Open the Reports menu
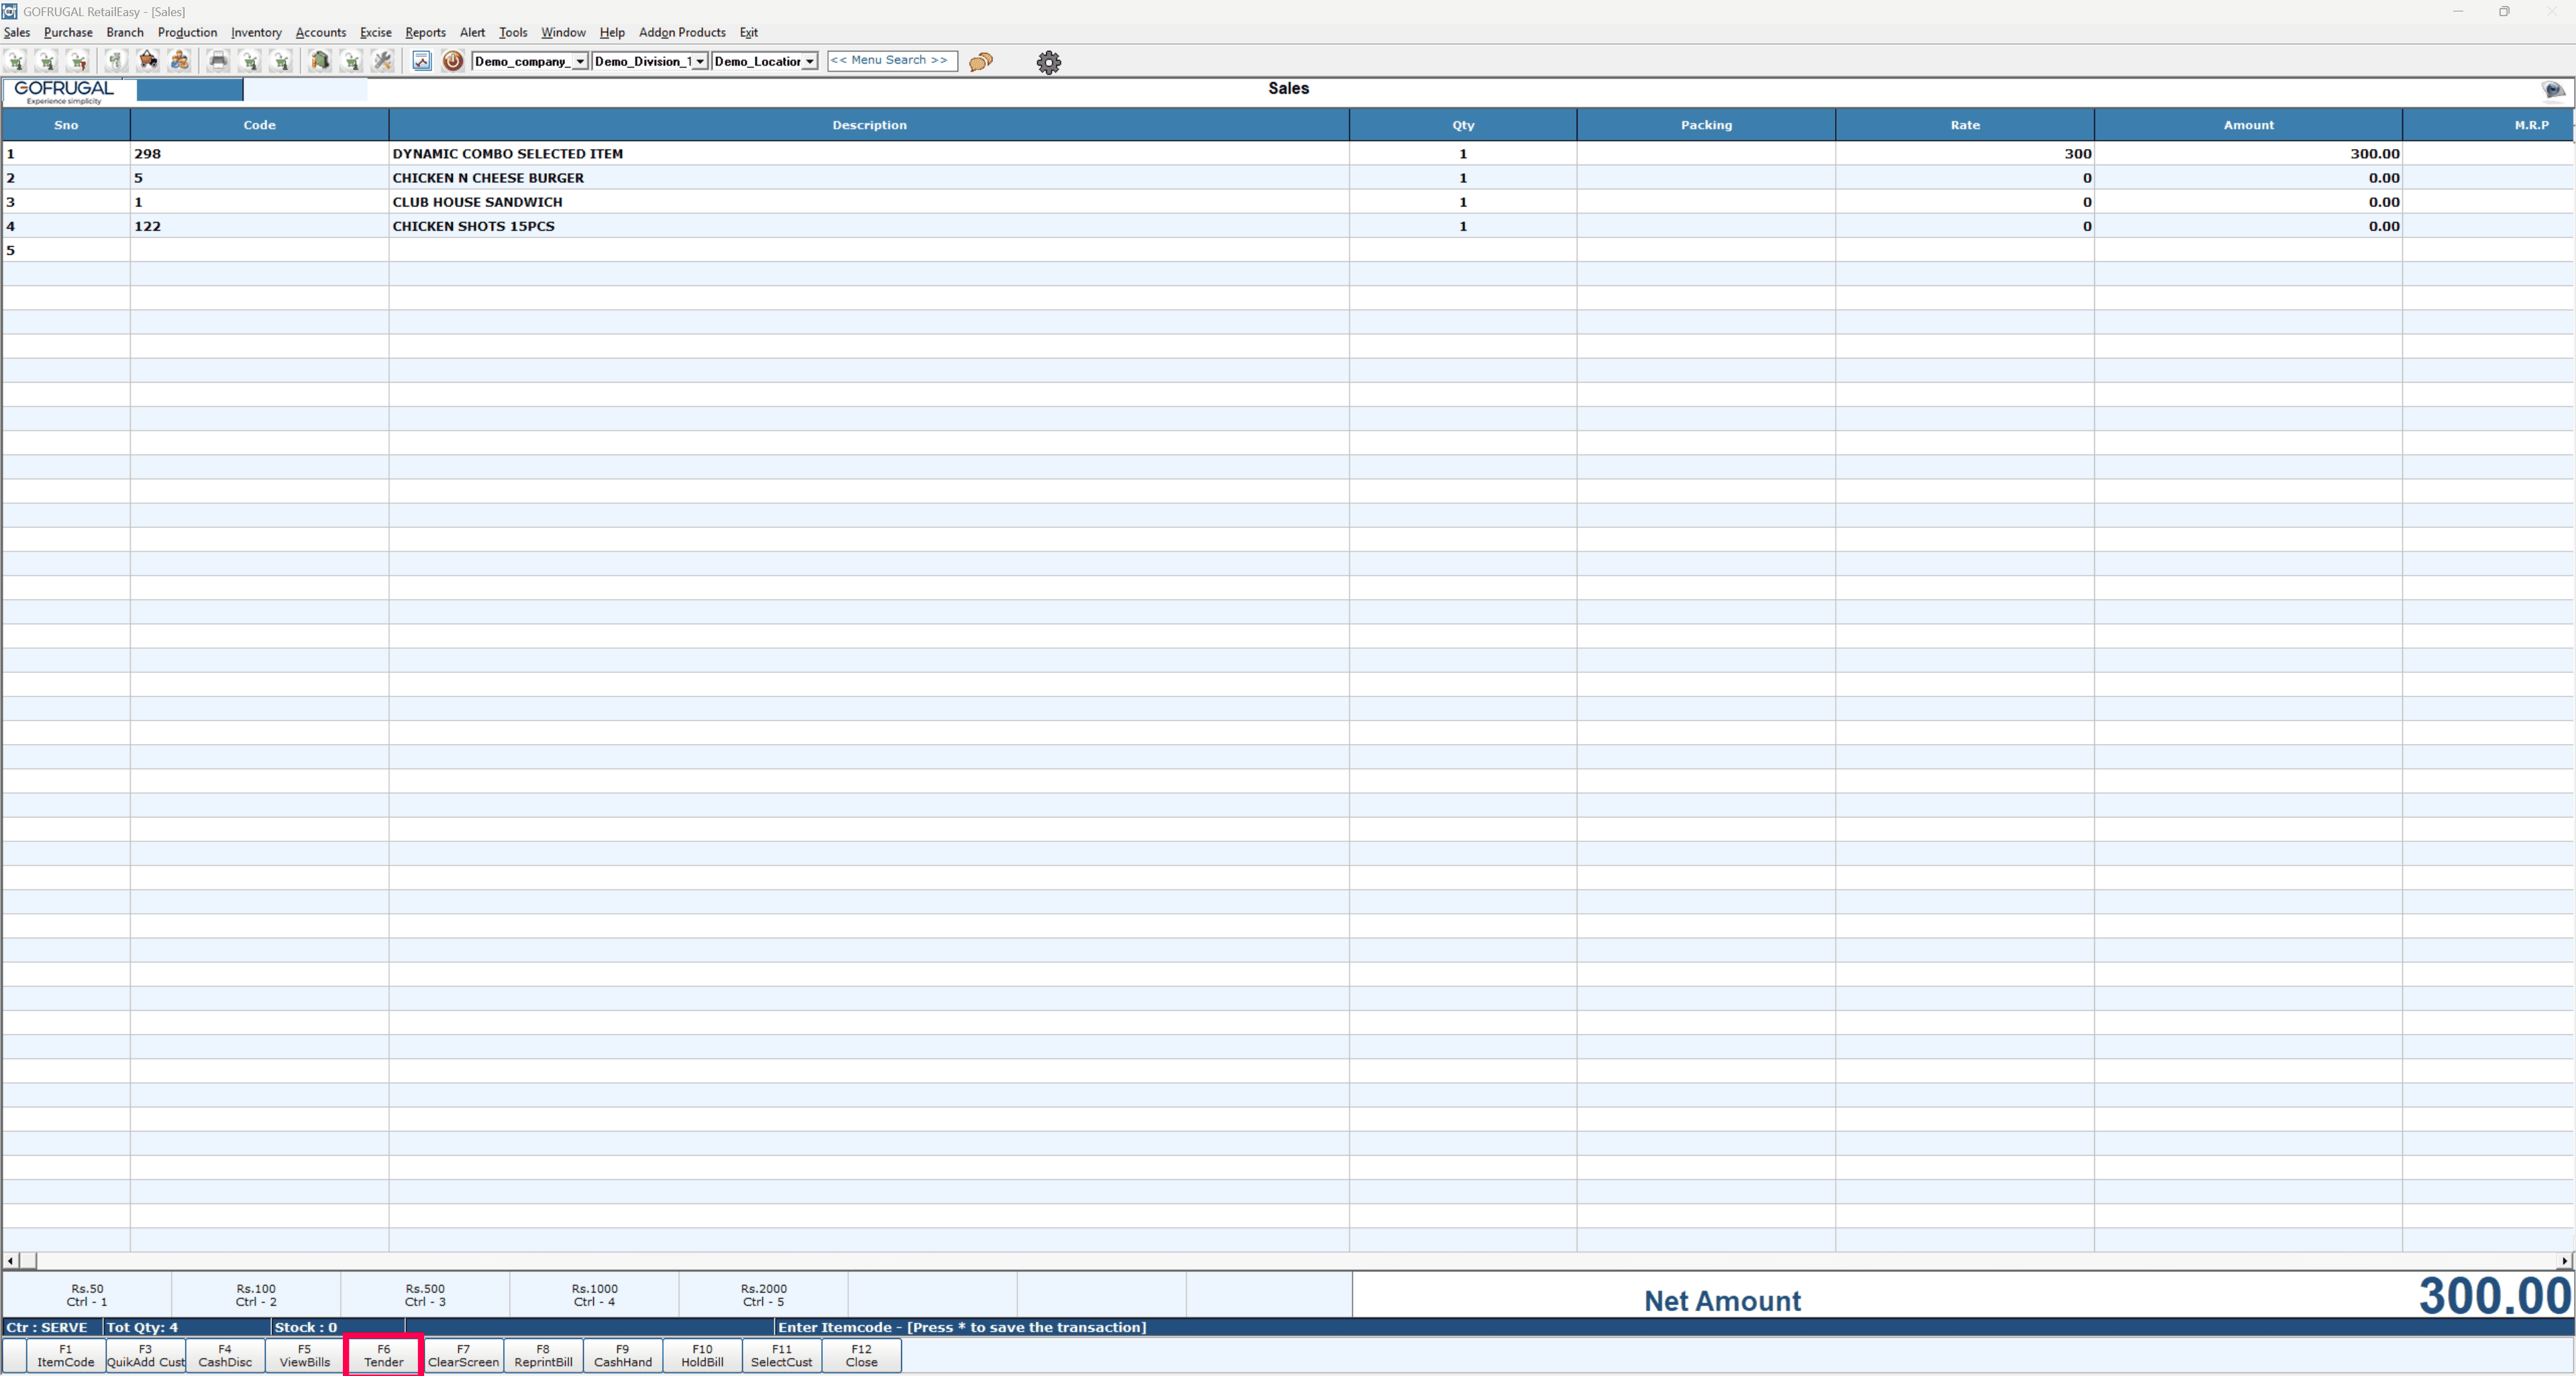This screenshot has height=1376, width=2576. click(425, 32)
